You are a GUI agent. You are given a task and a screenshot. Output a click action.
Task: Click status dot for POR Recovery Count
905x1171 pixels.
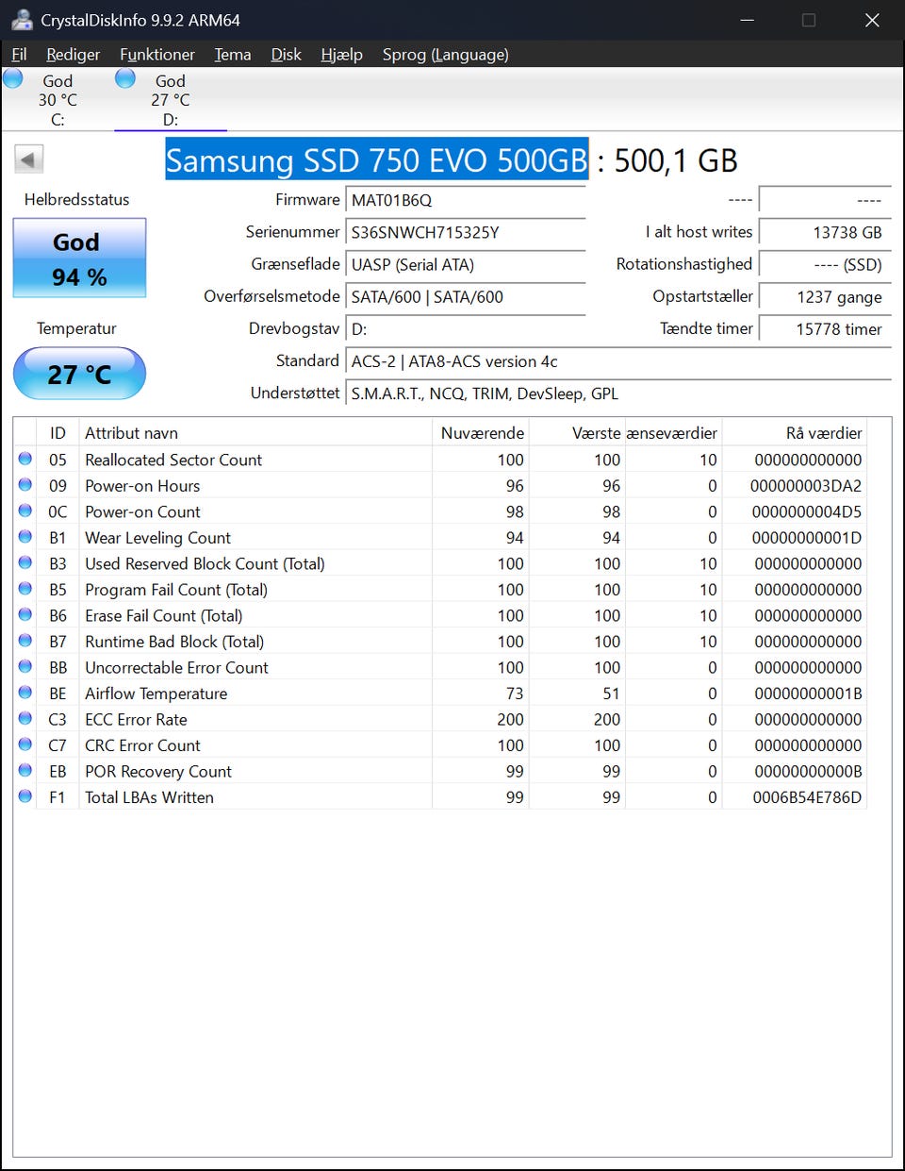(25, 770)
